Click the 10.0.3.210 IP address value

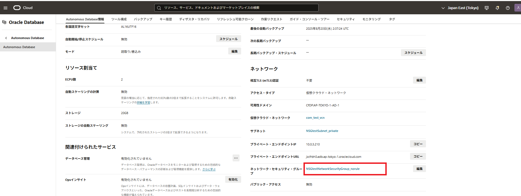[313, 144]
